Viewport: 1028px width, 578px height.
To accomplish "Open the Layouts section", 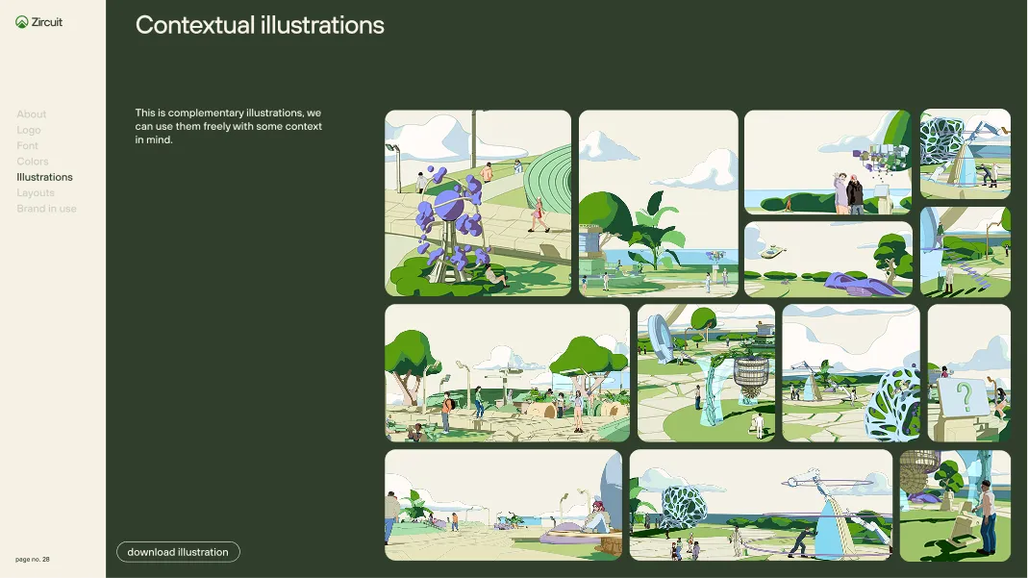I will tap(36, 192).
